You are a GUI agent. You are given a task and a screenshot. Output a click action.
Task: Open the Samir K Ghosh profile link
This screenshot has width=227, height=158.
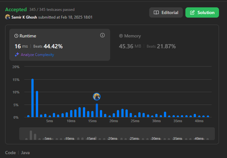(24, 17)
